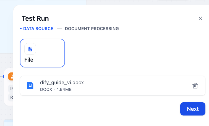This screenshot has width=209, height=126.
Task: Click the blue dot beside DATA SOURCE
Action: click(x=21, y=28)
